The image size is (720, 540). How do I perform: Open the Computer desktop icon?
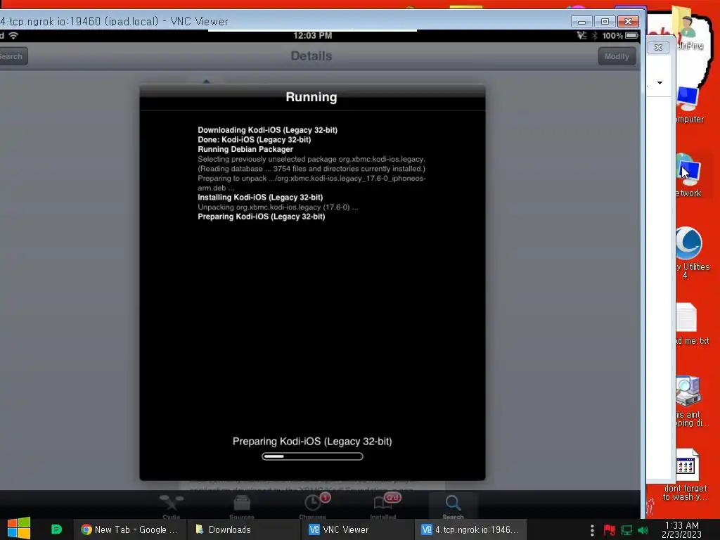click(x=689, y=105)
